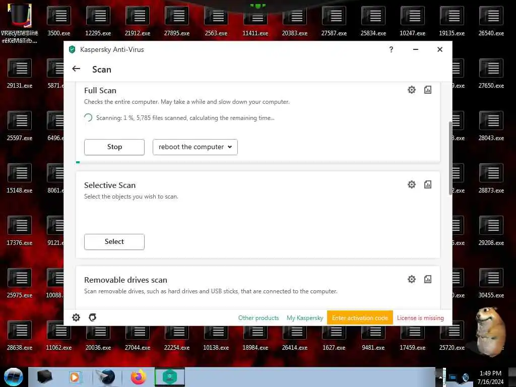Click the 'Removable drives scan' heading
Screen dimensions: 516x387
coord(125,280)
